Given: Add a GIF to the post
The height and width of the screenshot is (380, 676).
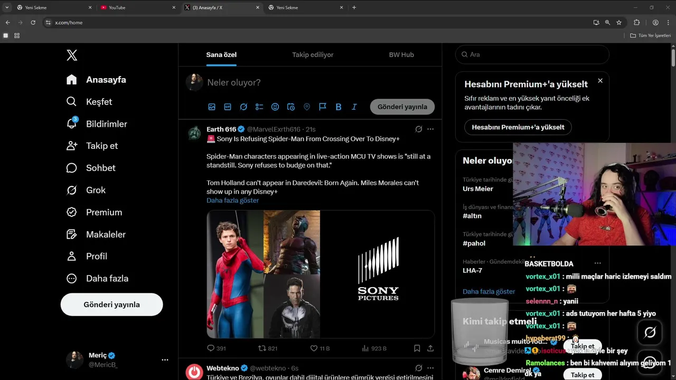Looking at the screenshot, I should tap(228, 107).
